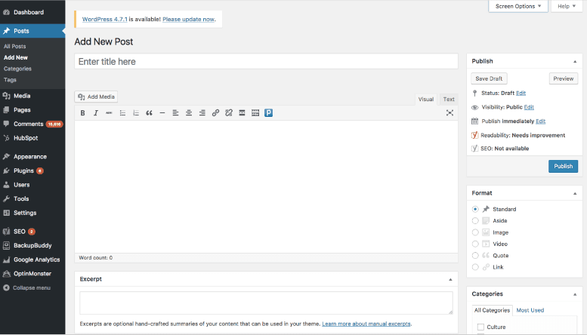Insert the Read More tag
Image resolution: width=587 pixels, height=335 pixels.
[242, 113]
